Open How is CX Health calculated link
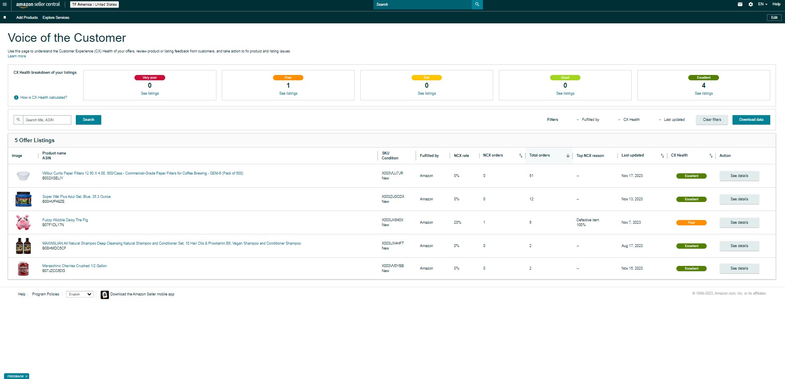 (x=44, y=98)
